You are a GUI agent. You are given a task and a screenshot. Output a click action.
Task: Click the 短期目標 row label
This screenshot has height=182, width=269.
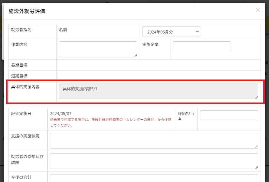[19, 76]
